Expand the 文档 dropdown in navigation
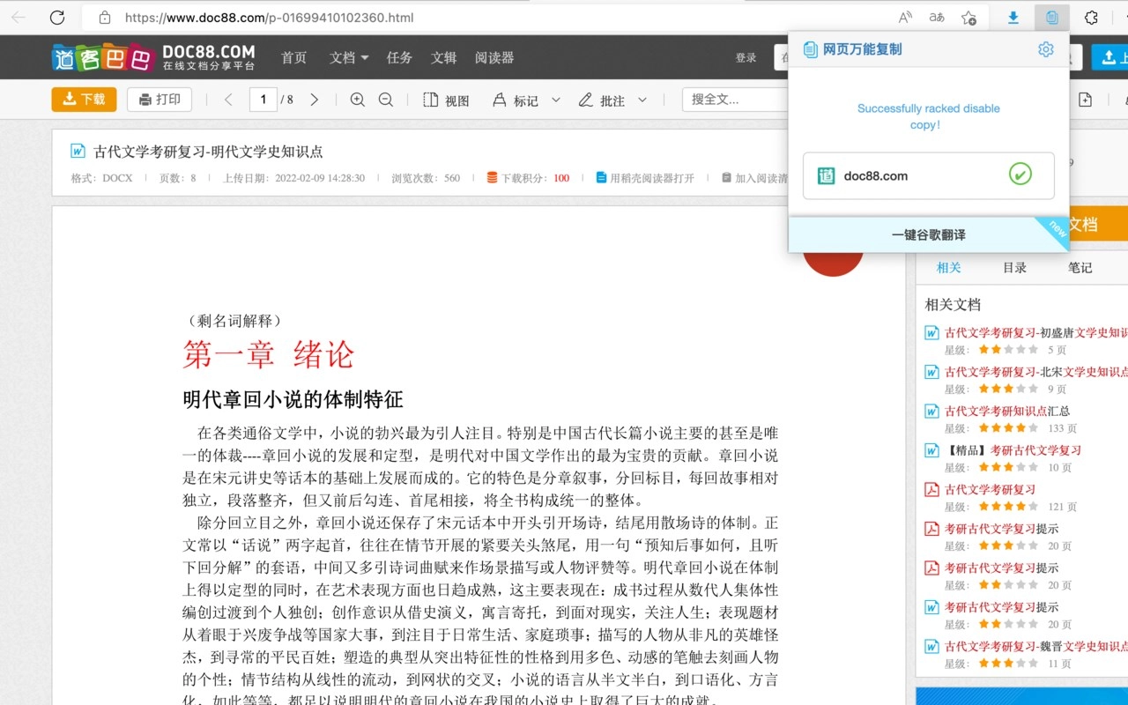 [349, 57]
